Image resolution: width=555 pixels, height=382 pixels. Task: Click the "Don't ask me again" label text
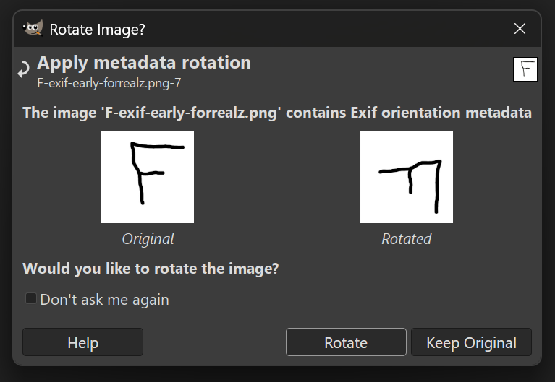click(104, 300)
